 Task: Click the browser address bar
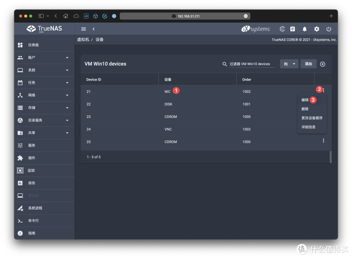click(x=185, y=16)
